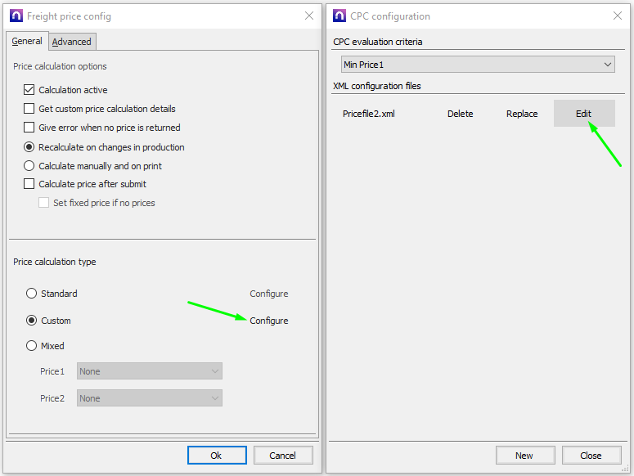Click Configure next to Custom
The width and height of the screenshot is (634, 476).
coord(269,321)
